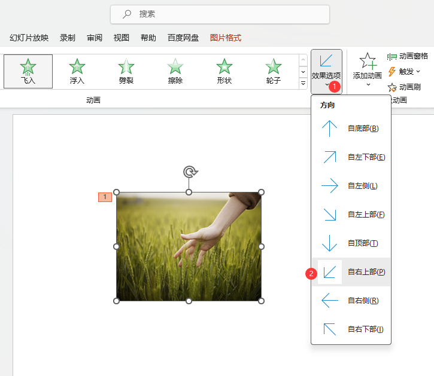
Task: Open the 百度网盘 tab
Action: point(183,38)
